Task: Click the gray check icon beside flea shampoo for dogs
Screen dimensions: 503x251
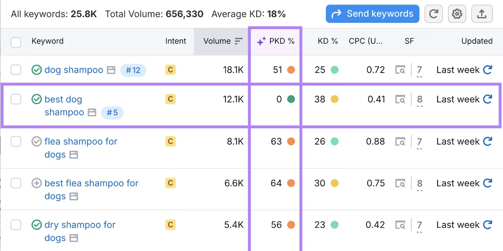Action: (36, 141)
